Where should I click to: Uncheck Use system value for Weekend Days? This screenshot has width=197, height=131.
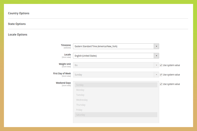pyautogui.click(x=161, y=84)
